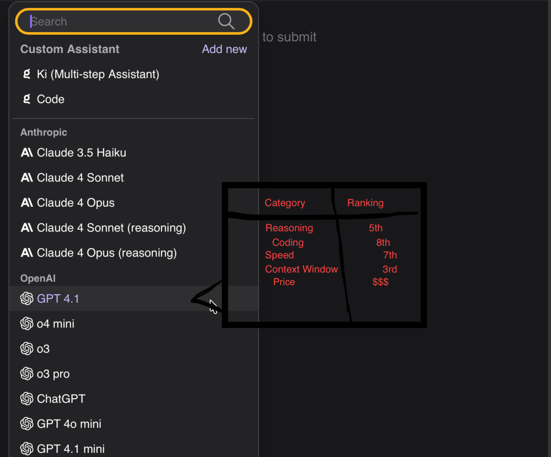Pick Claude 4 Opus model
The height and width of the screenshot is (457, 551).
(75, 203)
